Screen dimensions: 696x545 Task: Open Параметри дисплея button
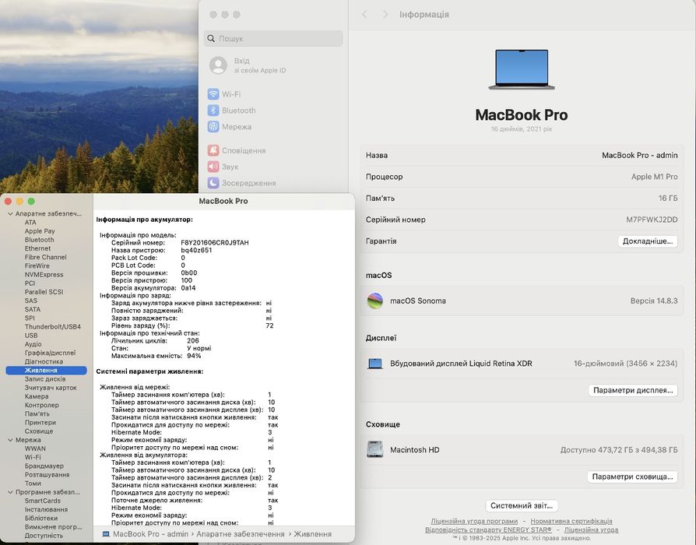tap(633, 390)
